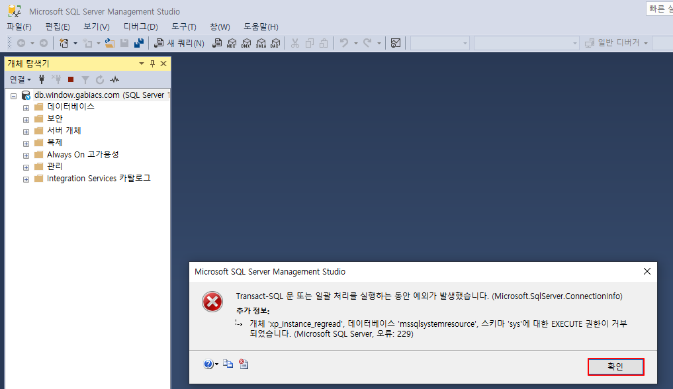Open the Redo history dropdown arrow
Viewport: 673px width, 389px height.
379,43
